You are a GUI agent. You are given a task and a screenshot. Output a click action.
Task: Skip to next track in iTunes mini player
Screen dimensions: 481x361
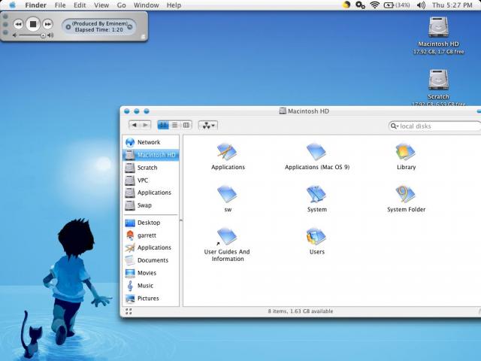click(x=47, y=24)
